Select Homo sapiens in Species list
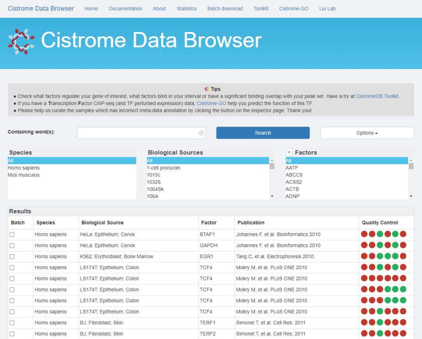Viewport: 422px width, 339px height. click(x=72, y=168)
